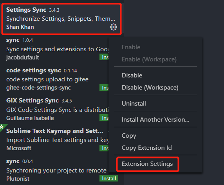Choose Disable in the context menu

tap(132, 75)
